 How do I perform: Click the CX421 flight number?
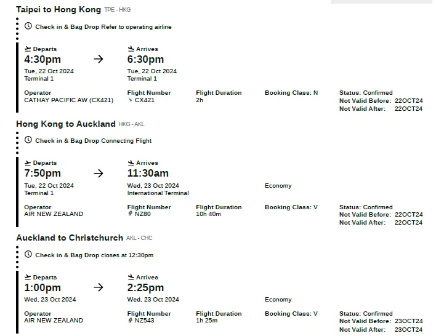click(145, 100)
